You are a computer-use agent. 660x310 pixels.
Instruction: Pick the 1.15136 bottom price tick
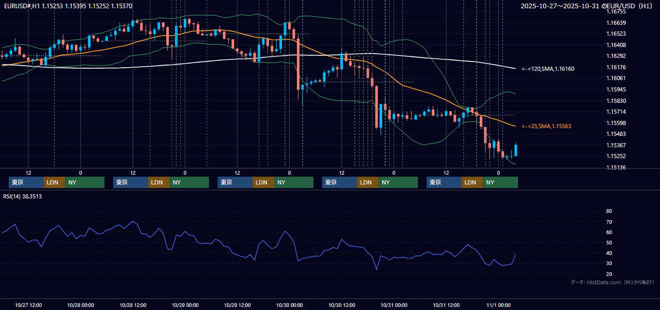pyautogui.click(x=616, y=167)
